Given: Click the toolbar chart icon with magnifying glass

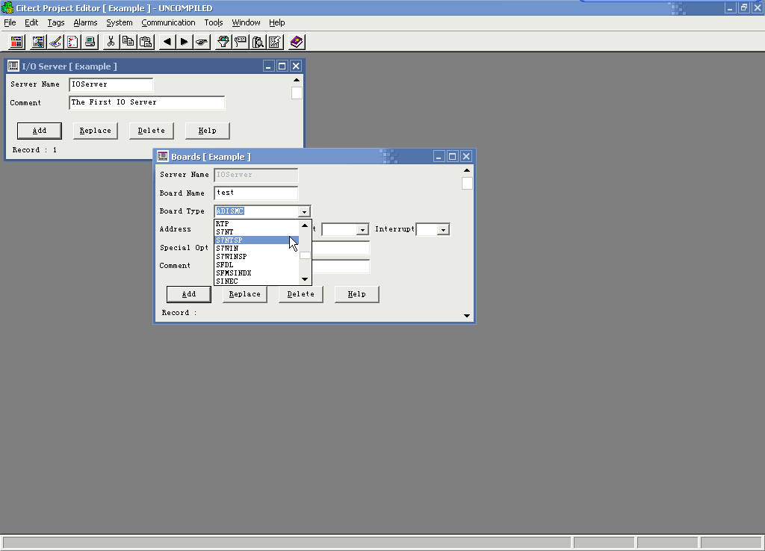Looking at the screenshot, I should pos(38,42).
